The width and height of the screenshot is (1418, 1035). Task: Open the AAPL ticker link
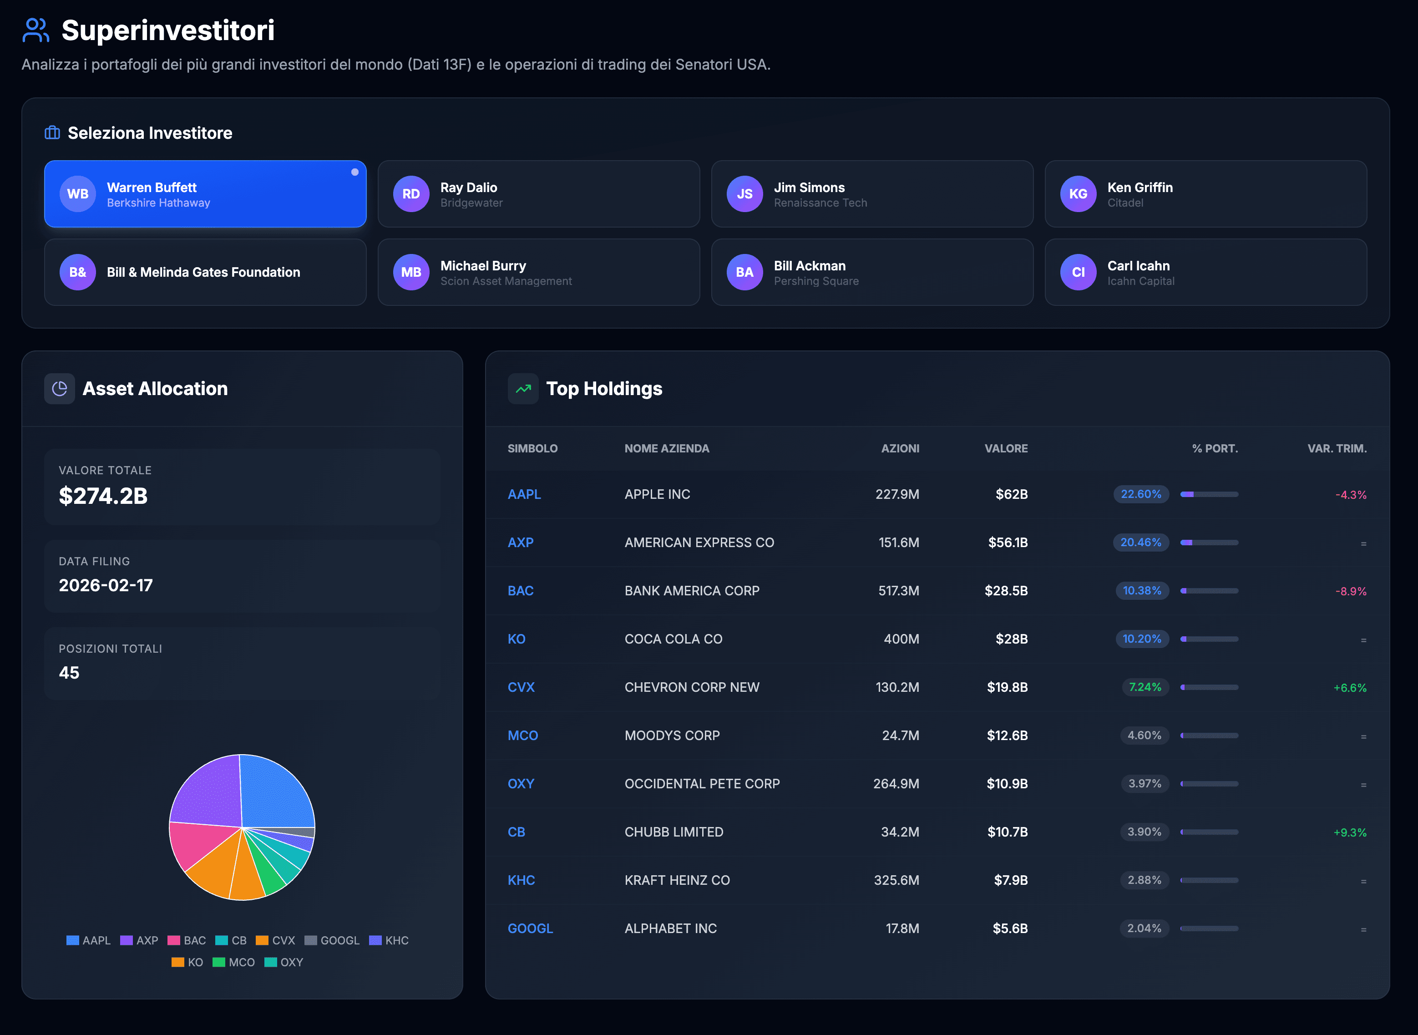(x=524, y=494)
